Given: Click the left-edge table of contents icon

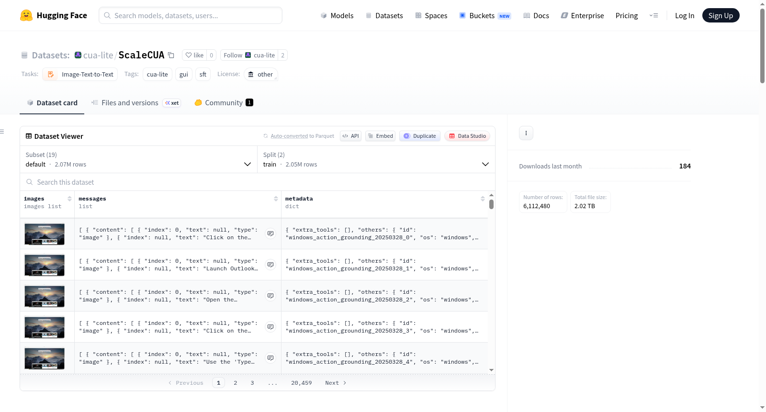Looking at the screenshot, I should pos(2,132).
